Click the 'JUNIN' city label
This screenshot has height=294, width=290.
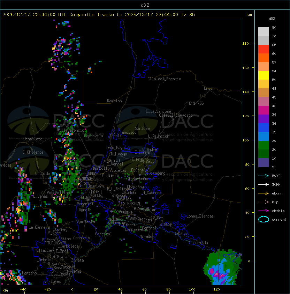[x=128, y=212]
